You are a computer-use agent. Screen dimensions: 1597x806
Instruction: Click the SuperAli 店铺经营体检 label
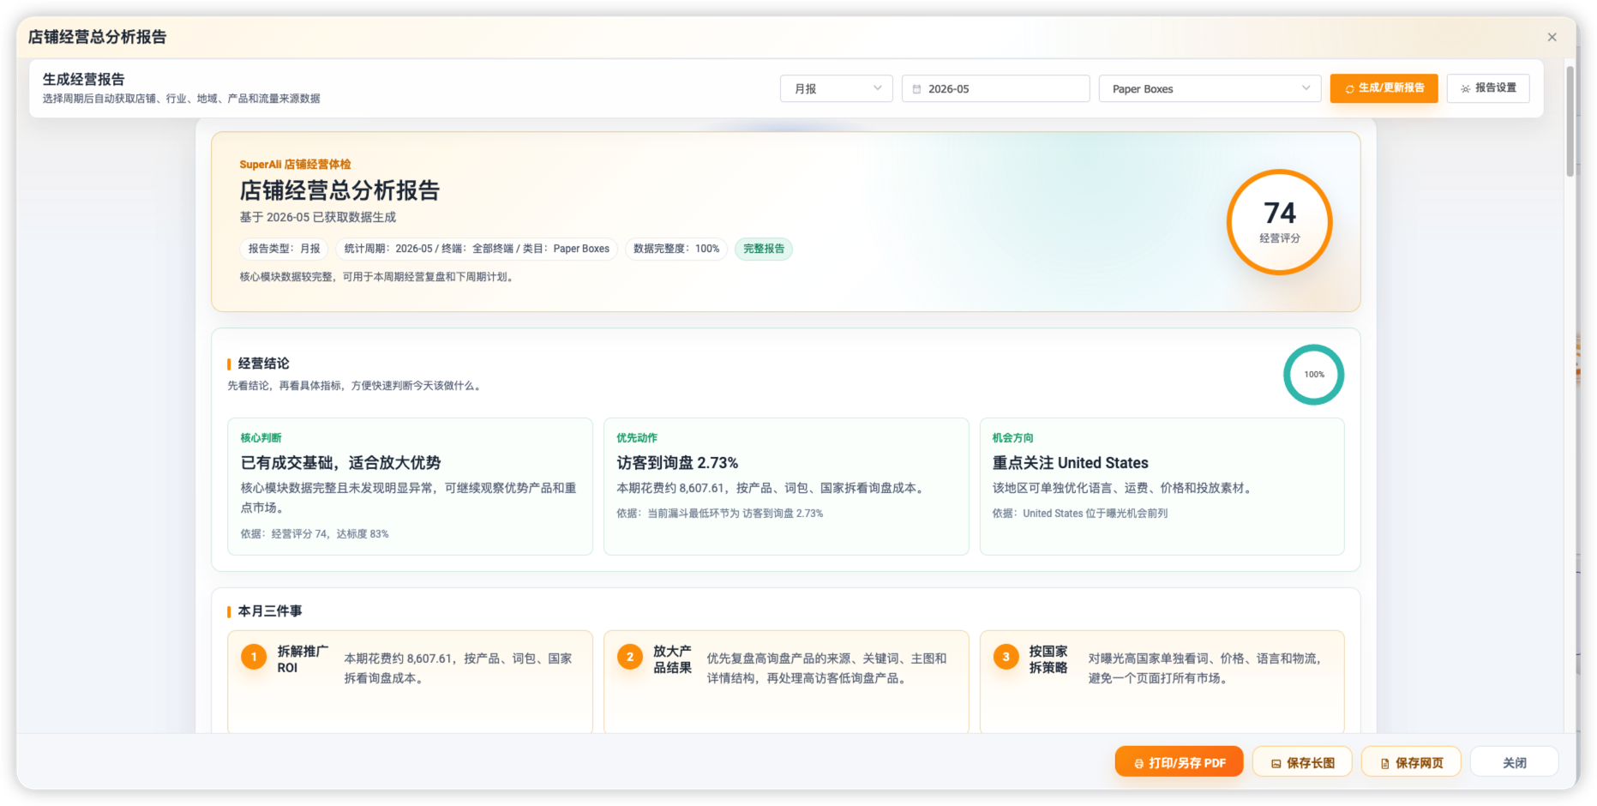295,165
